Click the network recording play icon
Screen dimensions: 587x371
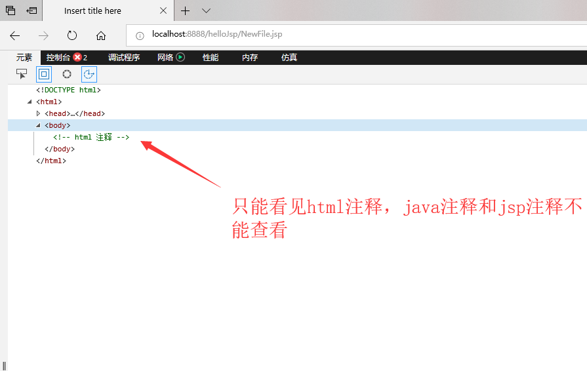pos(180,57)
